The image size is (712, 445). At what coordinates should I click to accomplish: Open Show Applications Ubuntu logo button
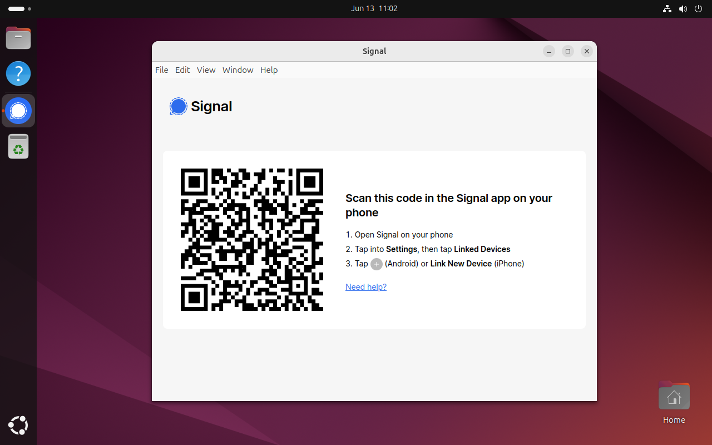point(18,426)
